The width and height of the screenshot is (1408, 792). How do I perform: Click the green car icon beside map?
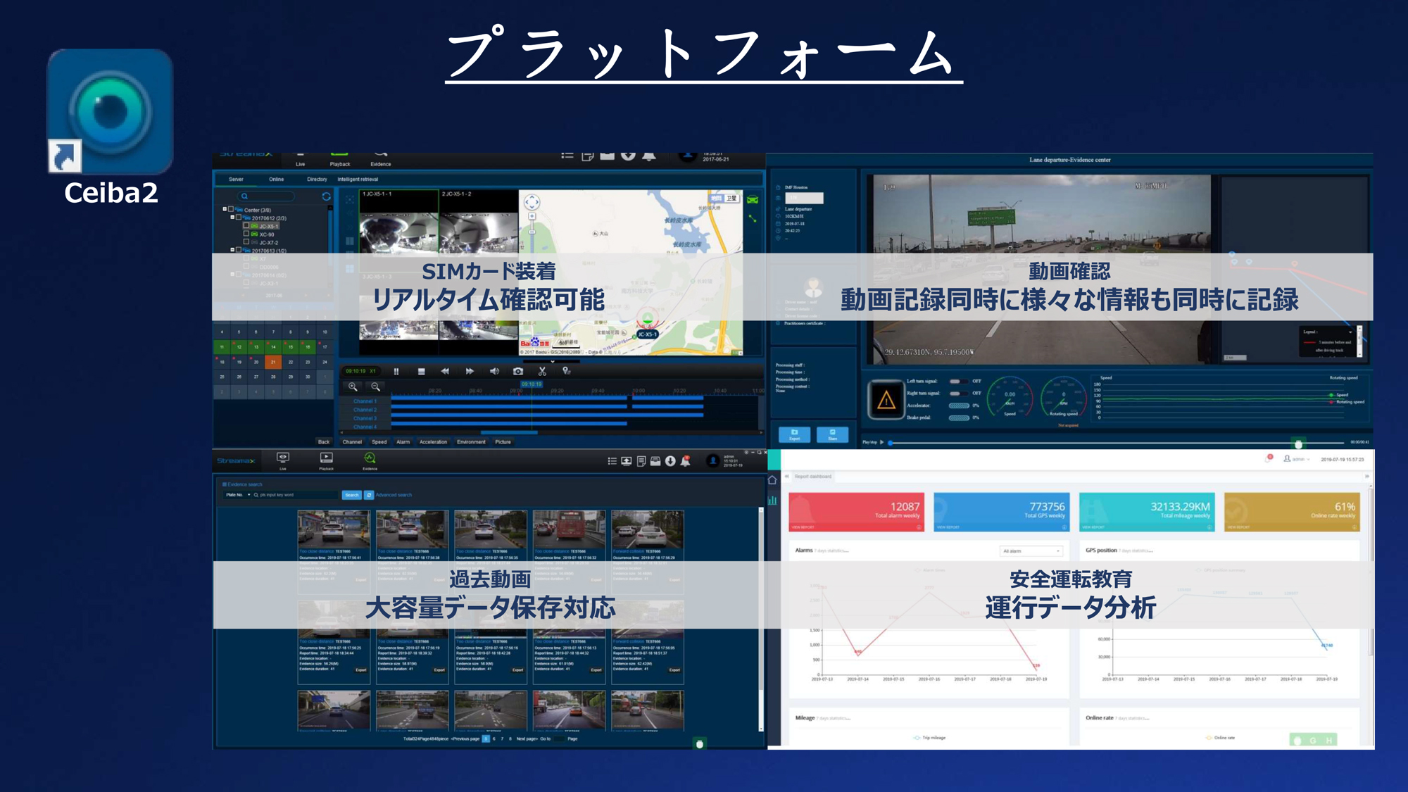pos(753,200)
